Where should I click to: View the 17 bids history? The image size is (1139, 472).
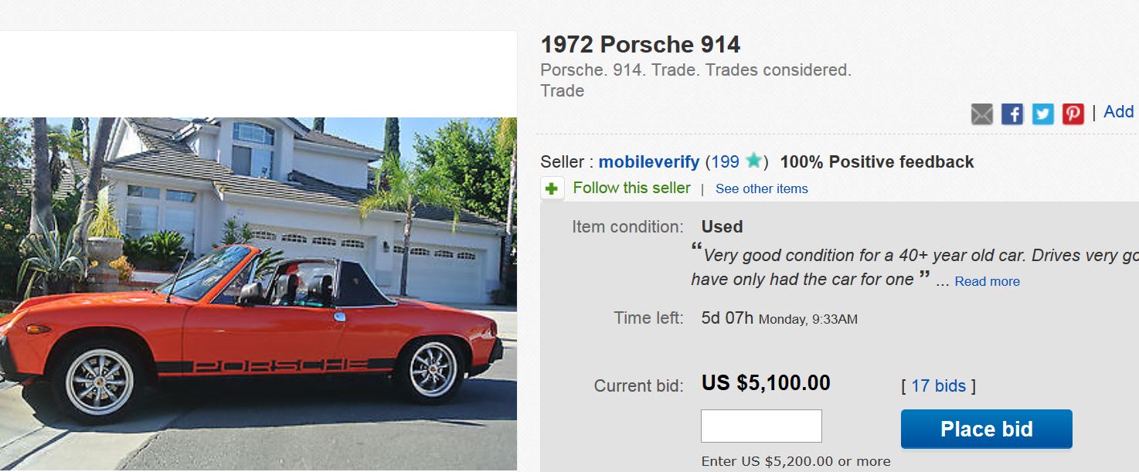[938, 385]
